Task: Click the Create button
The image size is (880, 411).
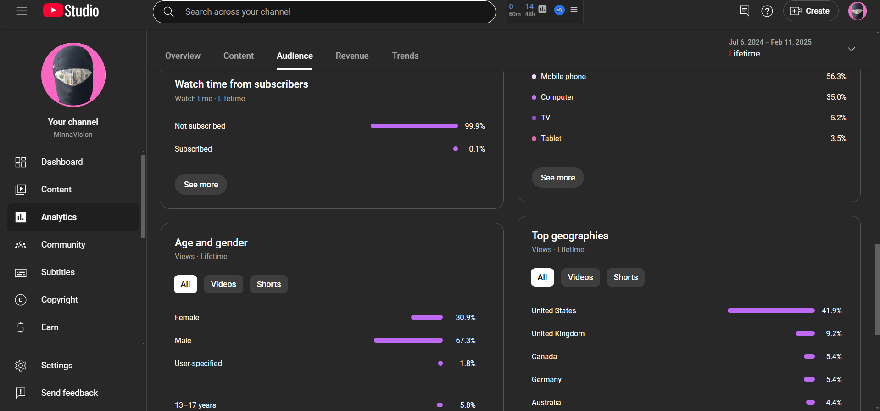Action: point(810,11)
